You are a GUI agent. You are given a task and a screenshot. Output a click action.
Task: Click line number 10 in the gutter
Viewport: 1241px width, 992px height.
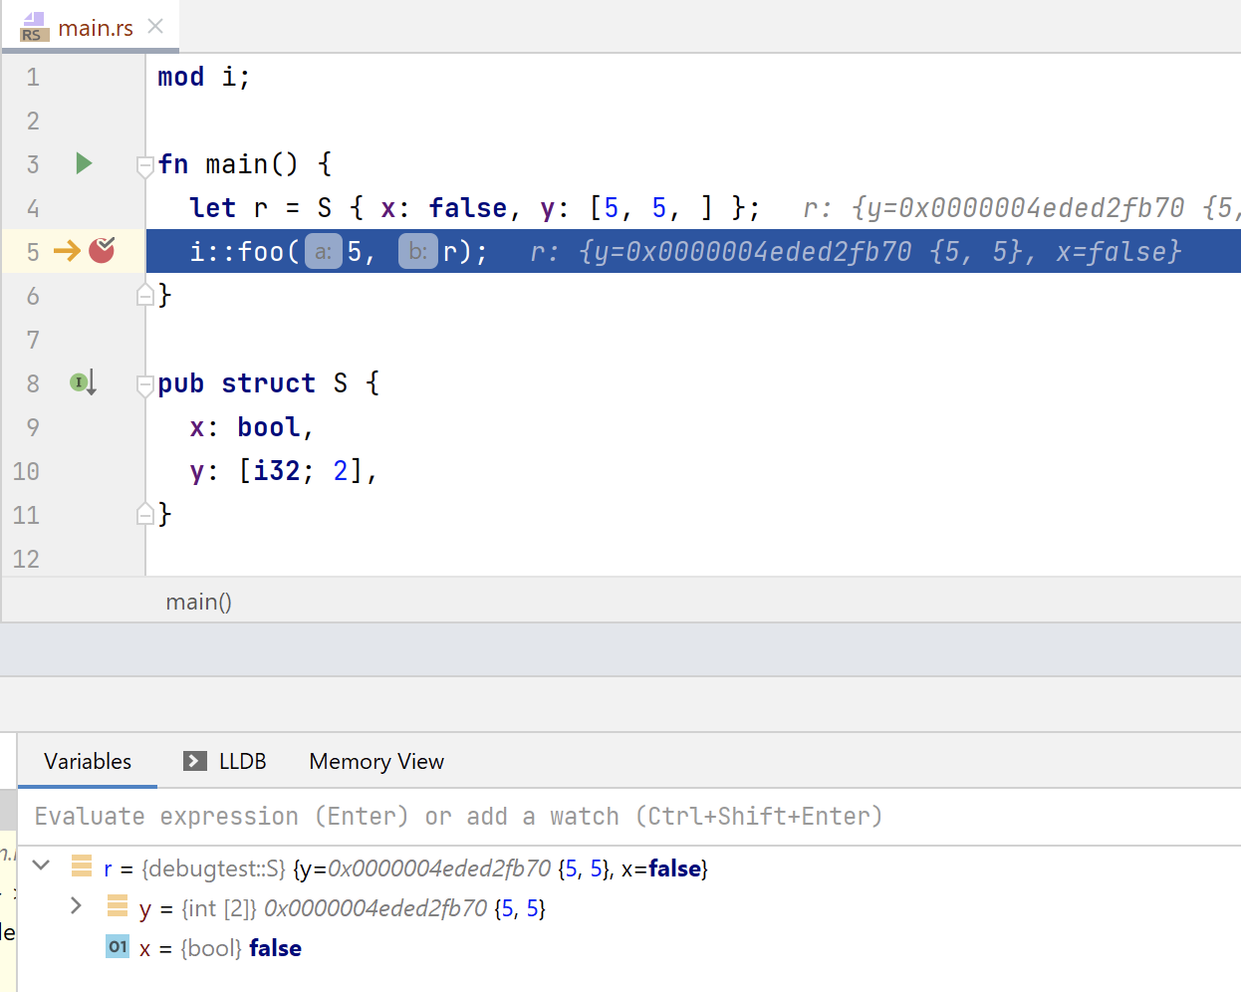[x=26, y=471]
